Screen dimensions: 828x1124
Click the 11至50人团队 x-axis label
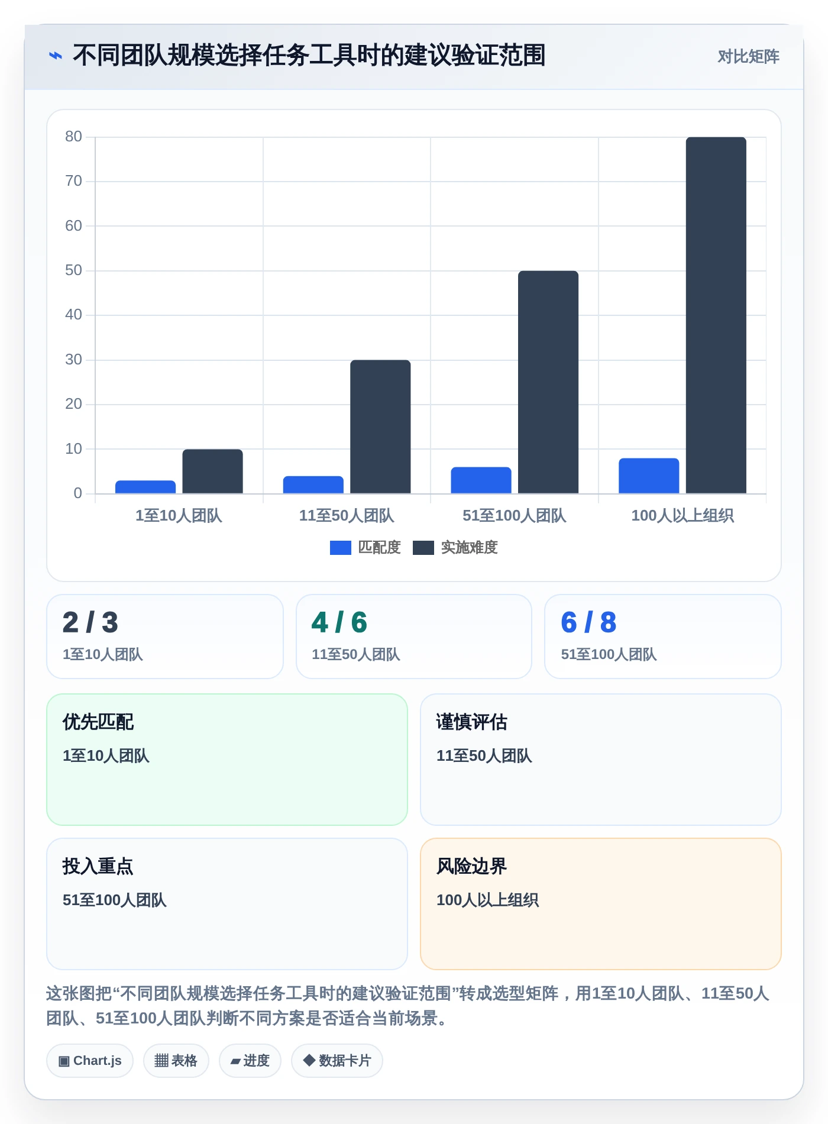347,516
